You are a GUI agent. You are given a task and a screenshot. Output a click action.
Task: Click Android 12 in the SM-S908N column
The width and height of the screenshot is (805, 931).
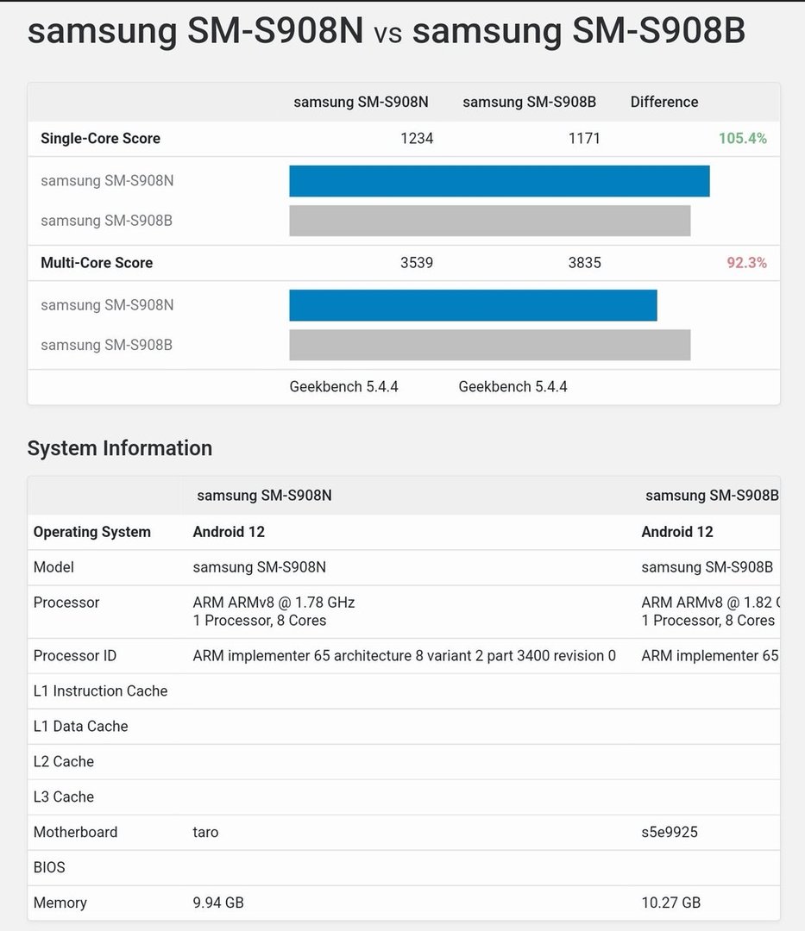pos(229,532)
